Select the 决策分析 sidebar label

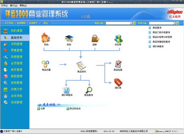[x=17, y=89]
